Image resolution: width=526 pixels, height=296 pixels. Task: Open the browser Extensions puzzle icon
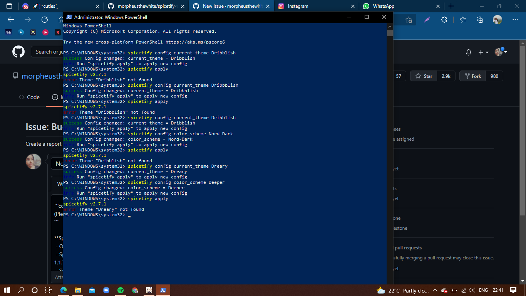444,20
